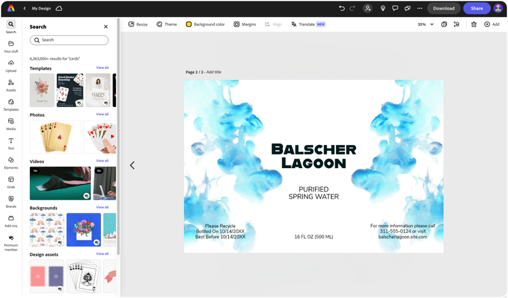Open comments speech bubble icon

pos(395,8)
